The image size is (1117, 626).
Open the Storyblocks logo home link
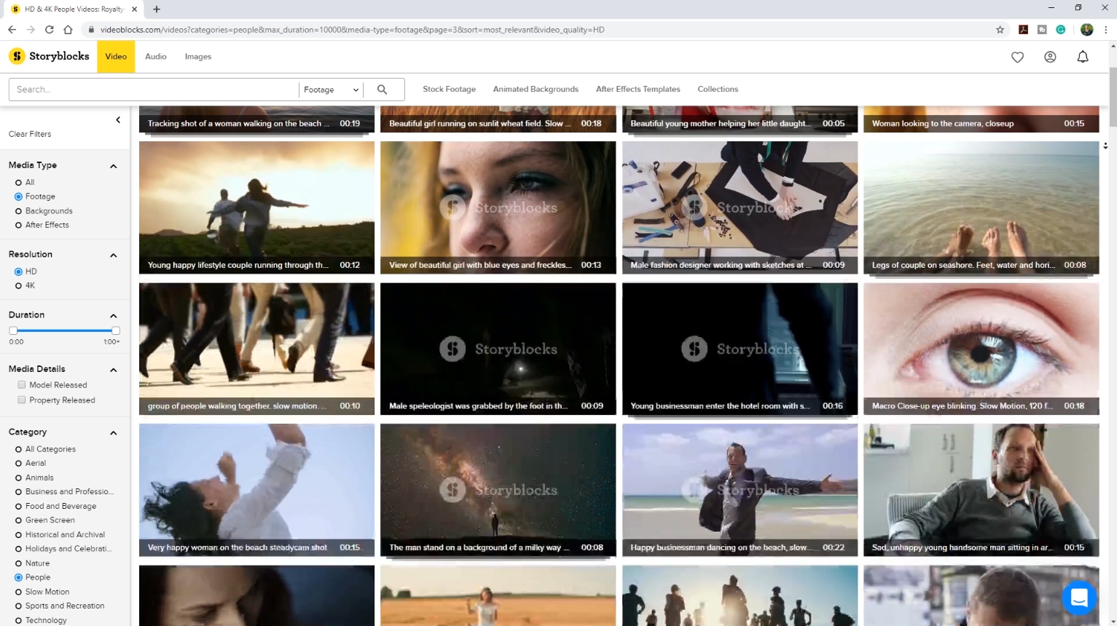click(49, 56)
